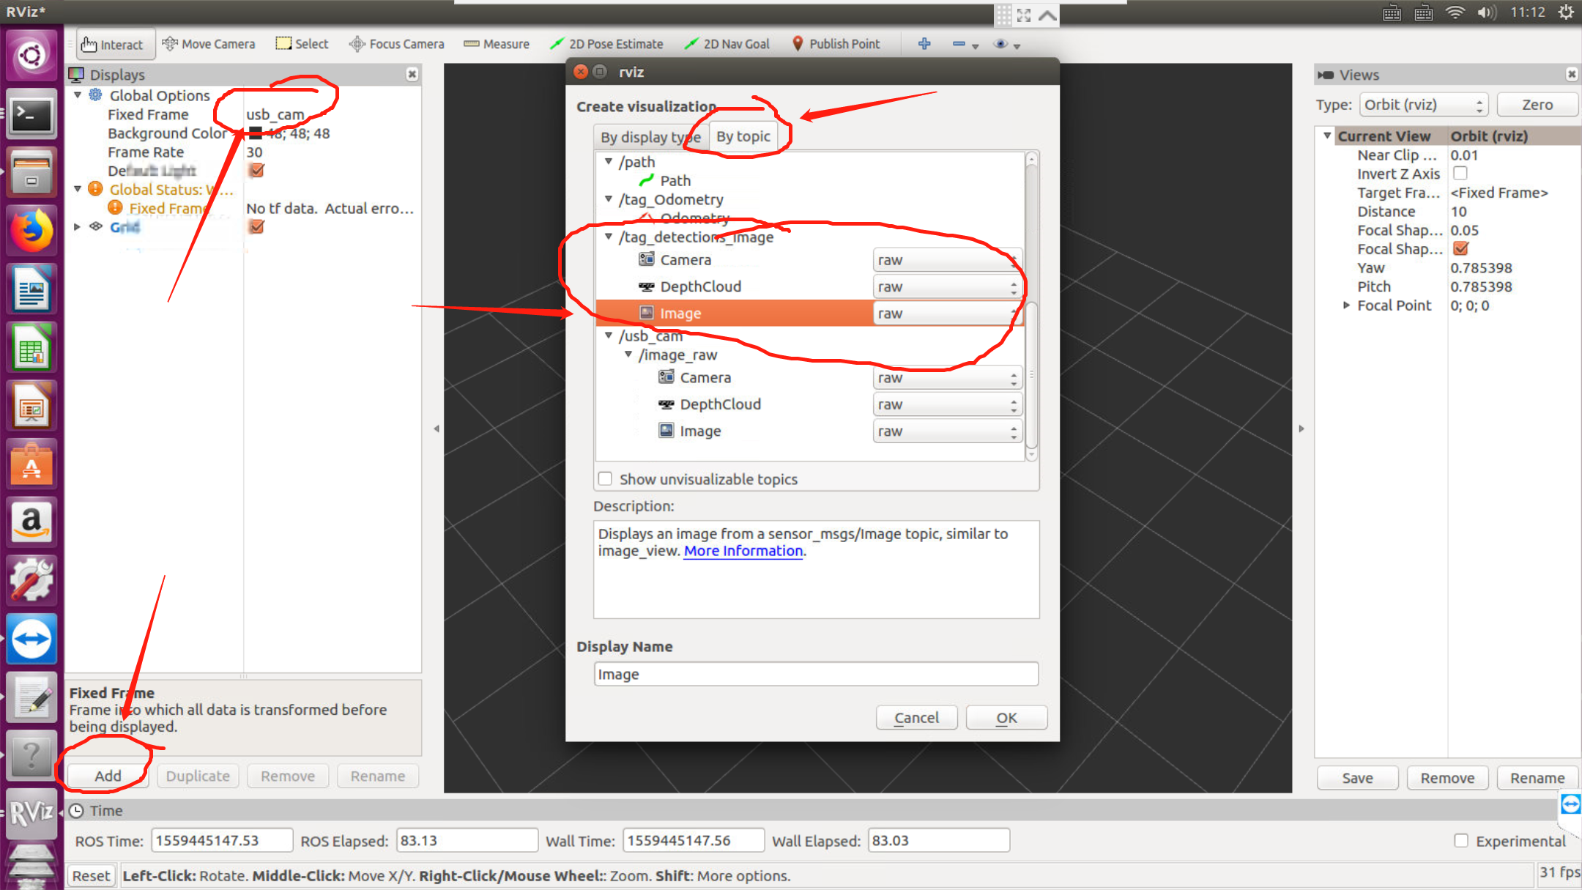The width and height of the screenshot is (1582, 890).
Task: Open the More Information link
Action: (743, 551)
